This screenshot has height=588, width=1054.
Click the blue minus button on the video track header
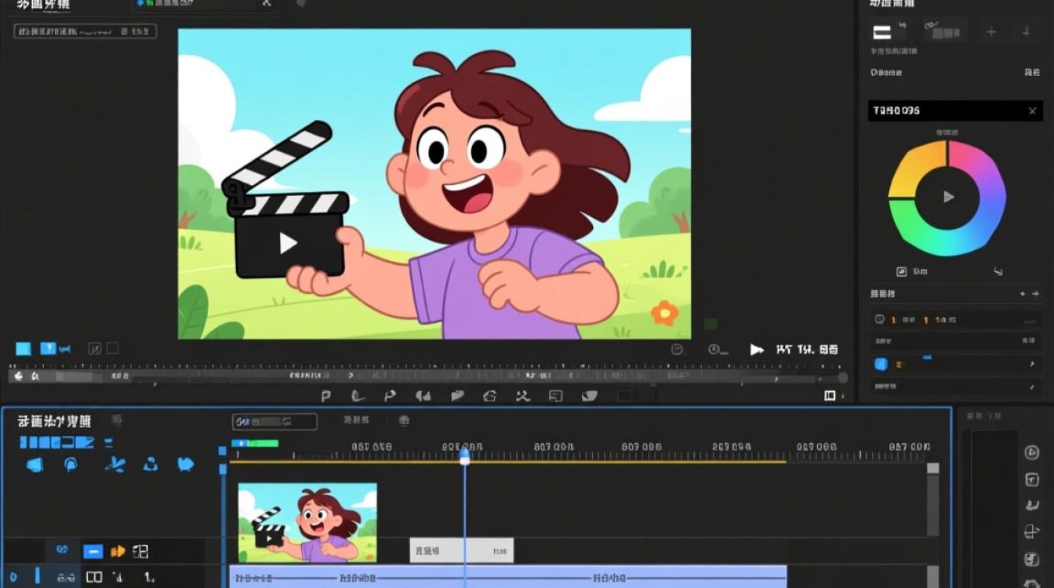click(x=93, y=552)
